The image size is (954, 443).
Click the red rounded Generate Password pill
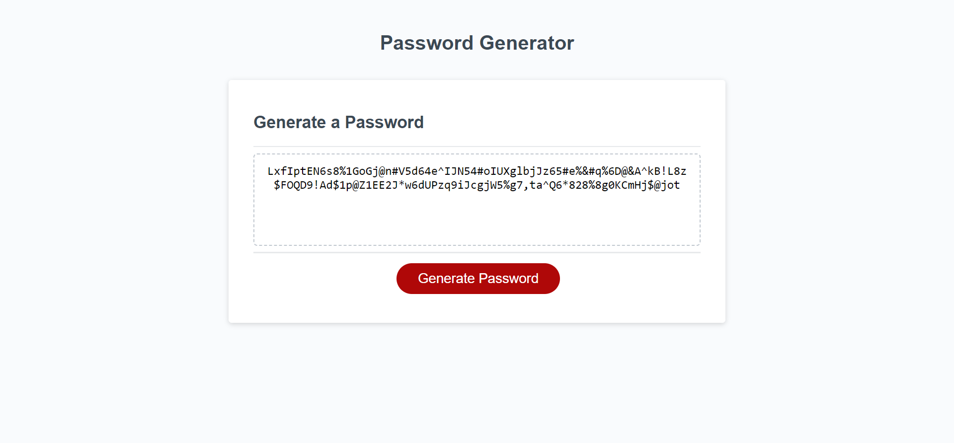point(477,278)
